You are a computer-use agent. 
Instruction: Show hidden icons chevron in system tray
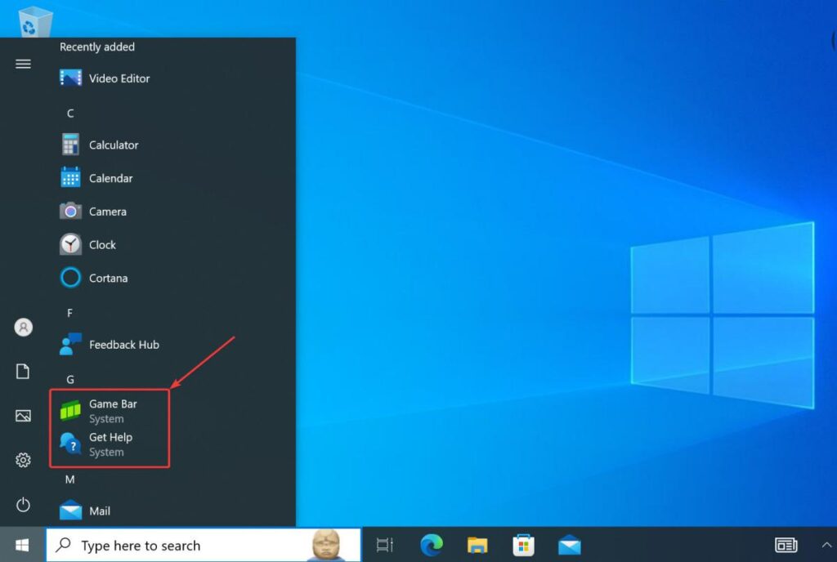(826, 545)
